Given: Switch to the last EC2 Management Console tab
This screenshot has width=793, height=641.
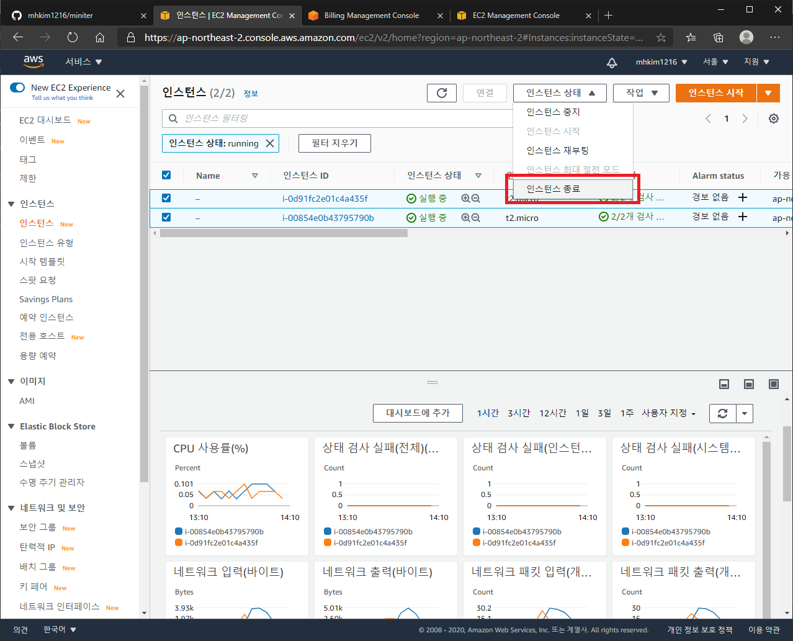Looking at the screenshot, I should coord(524,16).
